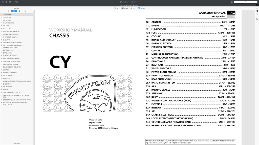Click the Add Item button below the outline
Image resolution: width=259 pixels, height=145 pixels.
[16, 143]
